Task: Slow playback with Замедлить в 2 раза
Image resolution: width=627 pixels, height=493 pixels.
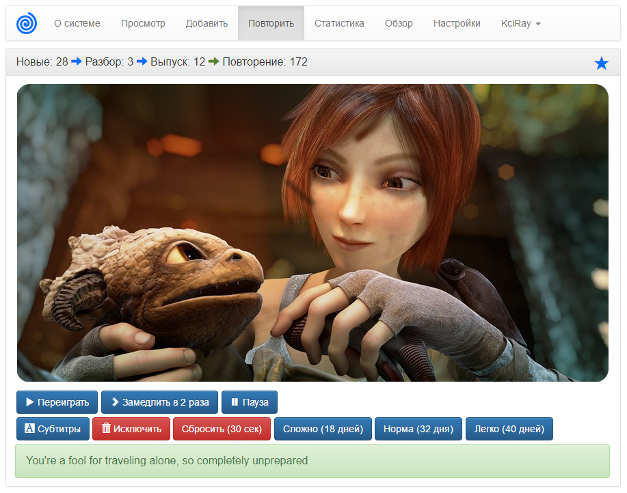Action: pyautogui.click(x=159, y=402)
